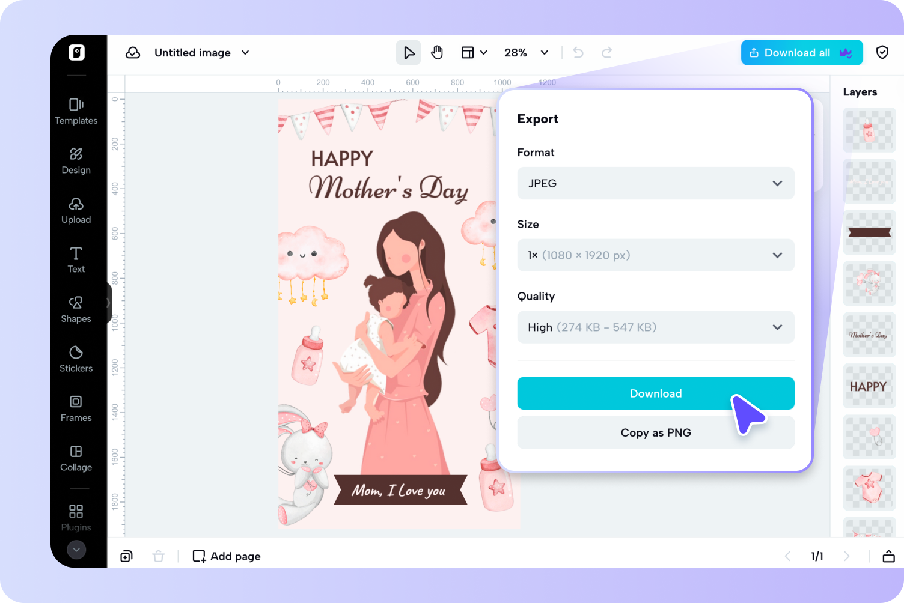The image size is (904, 603).
Task: Undo the last action
Action: [578, 52]
